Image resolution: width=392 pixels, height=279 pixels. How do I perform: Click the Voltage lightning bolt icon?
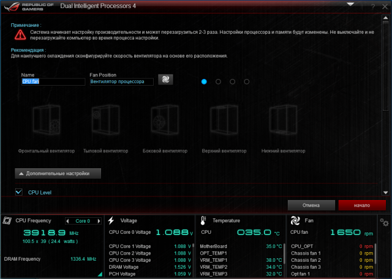point(111,220)
